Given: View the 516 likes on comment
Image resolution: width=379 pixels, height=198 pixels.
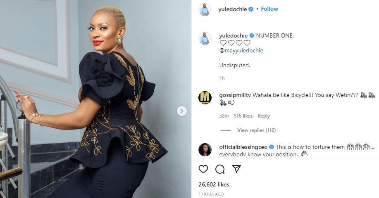Looking at the screenshot, I should tap(243, 116).
